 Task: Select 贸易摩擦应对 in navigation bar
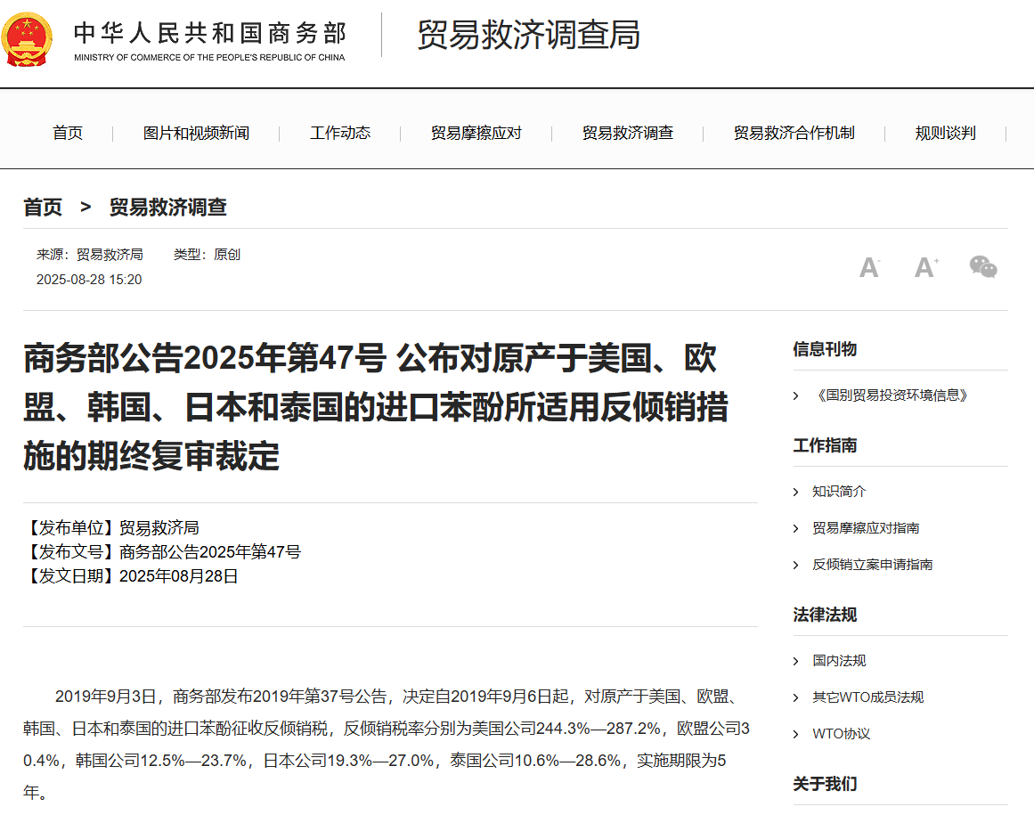(x=476, y=133)
